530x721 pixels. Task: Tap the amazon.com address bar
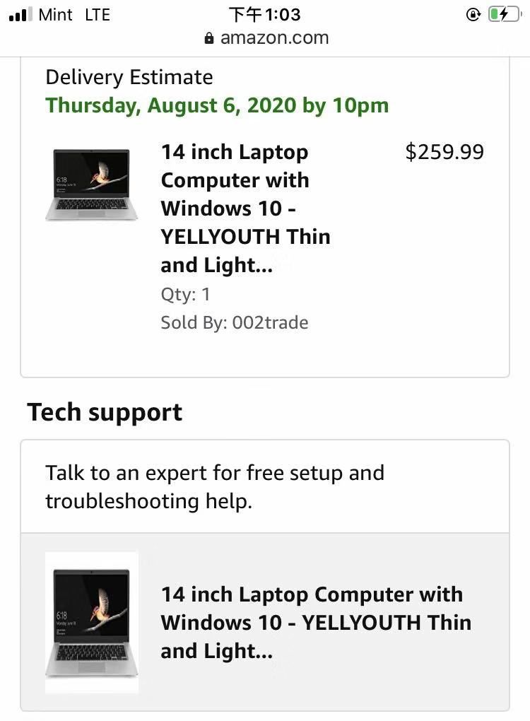point(274,38)
